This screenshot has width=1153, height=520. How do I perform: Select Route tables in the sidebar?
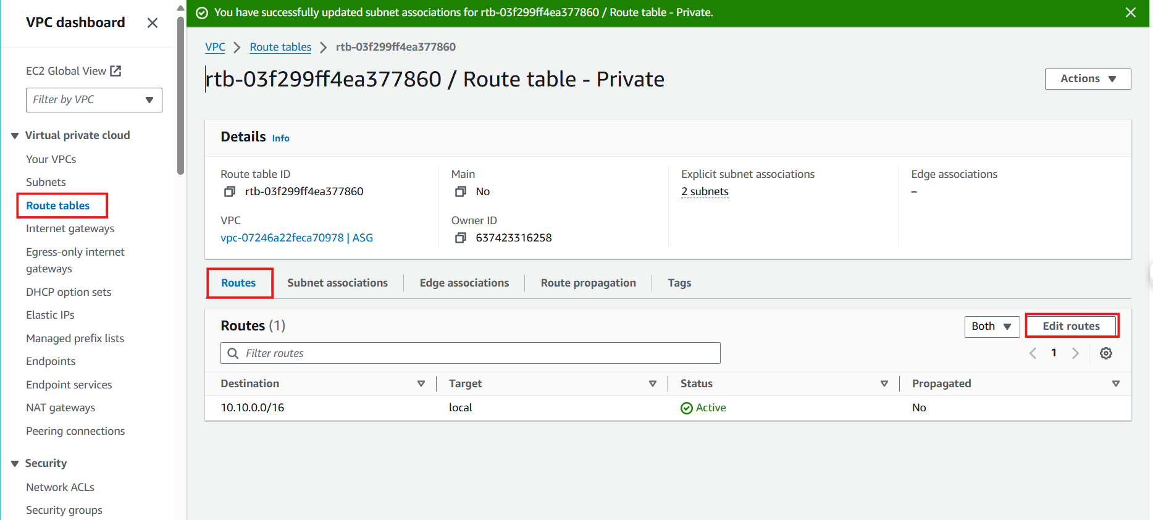[x=58, y=206]
